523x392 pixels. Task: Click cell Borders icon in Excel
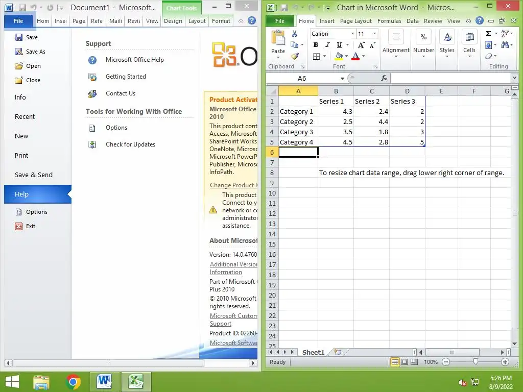(317, 56)
